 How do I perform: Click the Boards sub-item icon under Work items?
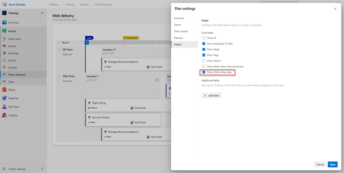pos(4,46)
